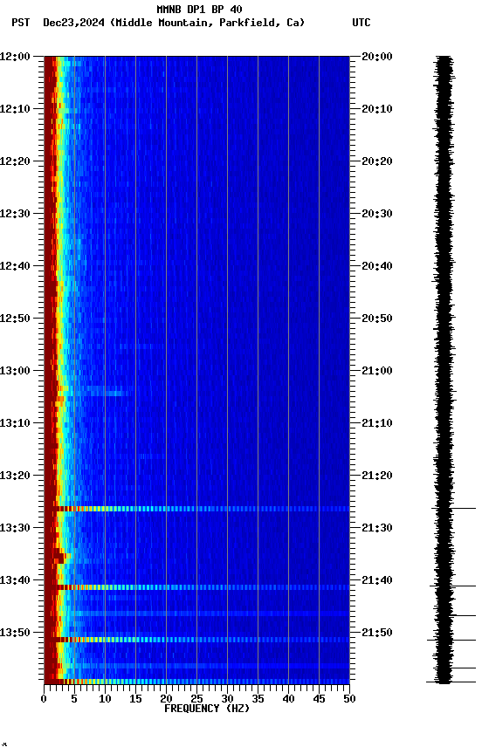482x754 pixels.
Task: Click the 15 Hz frequency axis label
Action: pyautogui.click(x=135, y=699)
